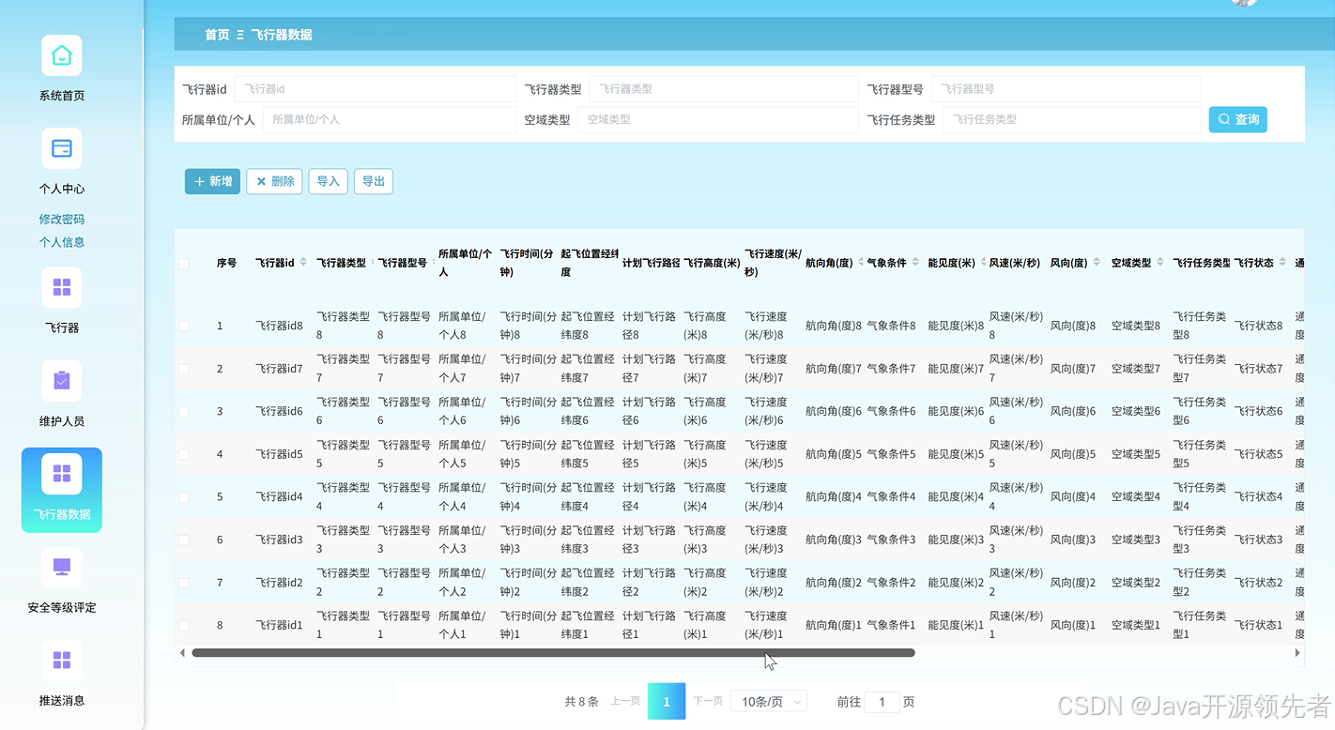Screen dimensions: 1335x730
Task: Sort by the 气象条件 column caret
Action: tap(915, 263)
